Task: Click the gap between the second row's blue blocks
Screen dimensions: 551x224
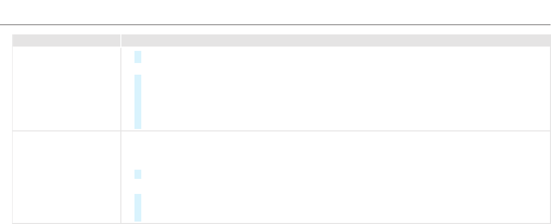Action: tap(138, 187)
